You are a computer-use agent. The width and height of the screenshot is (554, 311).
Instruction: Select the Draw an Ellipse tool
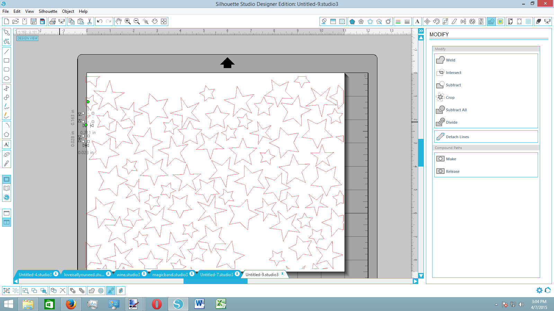click(6, 78)
